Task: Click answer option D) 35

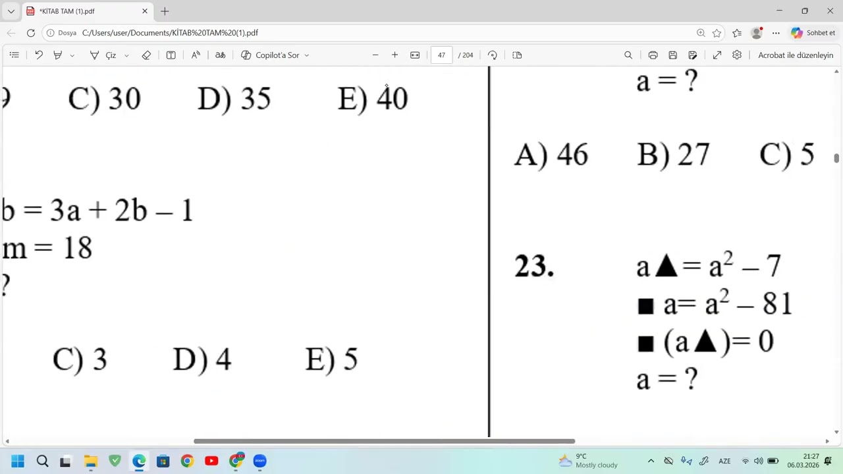Action: pyautogui.click(x=234, y=99)
